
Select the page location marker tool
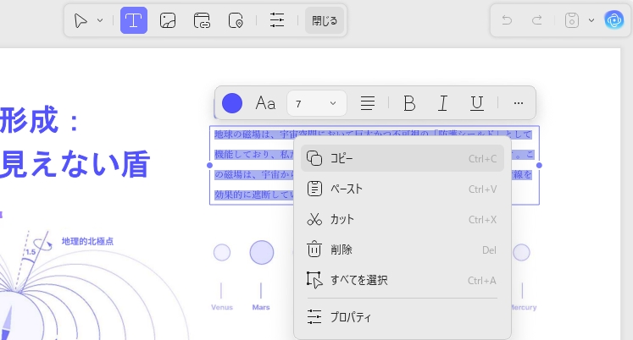click(236, 20)
